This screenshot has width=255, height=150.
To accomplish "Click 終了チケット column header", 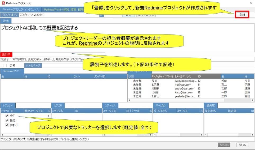I will (137, 111).
